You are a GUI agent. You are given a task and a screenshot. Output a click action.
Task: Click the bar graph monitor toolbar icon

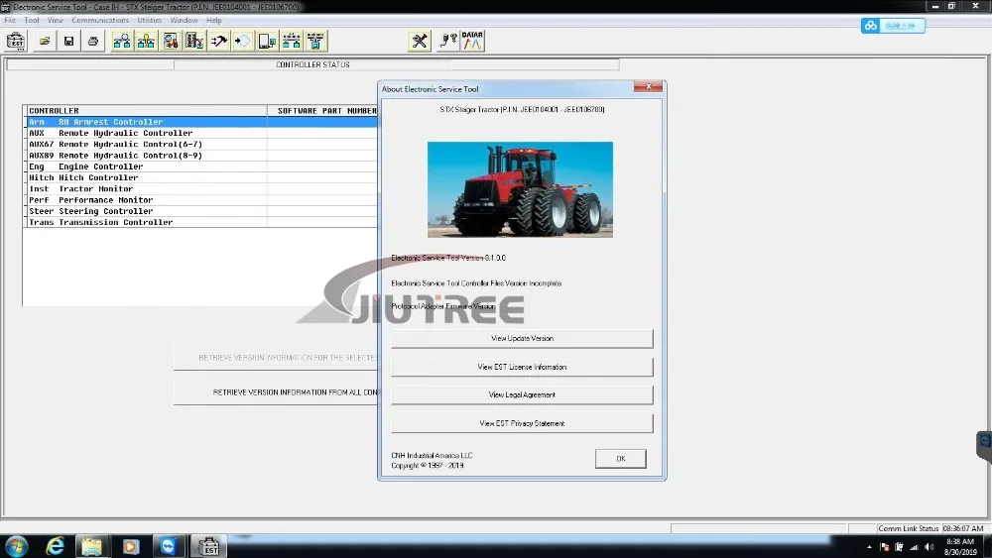click(x=194, y=41)
